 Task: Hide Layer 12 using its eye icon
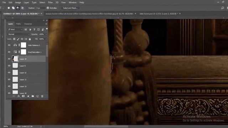point(9,73)
